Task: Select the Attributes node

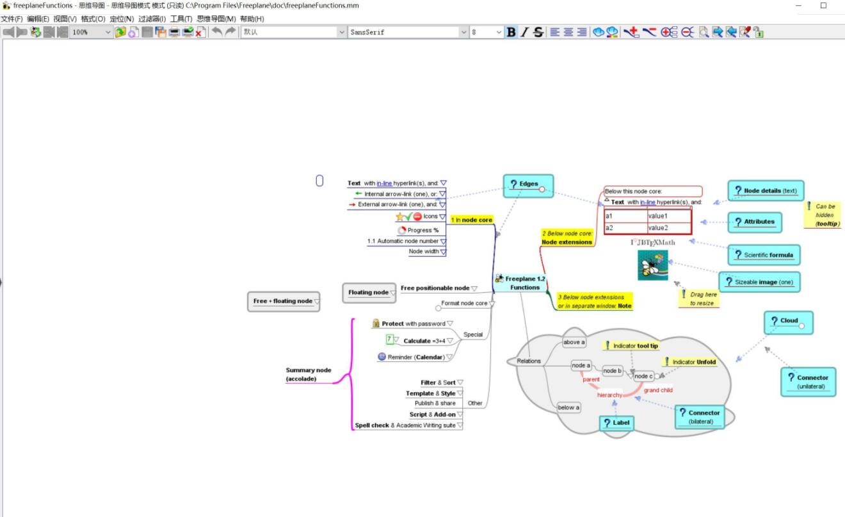Action: coord(754,222)
